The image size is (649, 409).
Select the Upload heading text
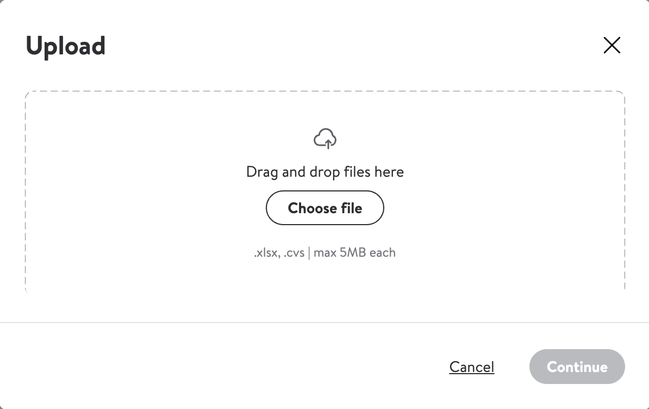[65, 46]
